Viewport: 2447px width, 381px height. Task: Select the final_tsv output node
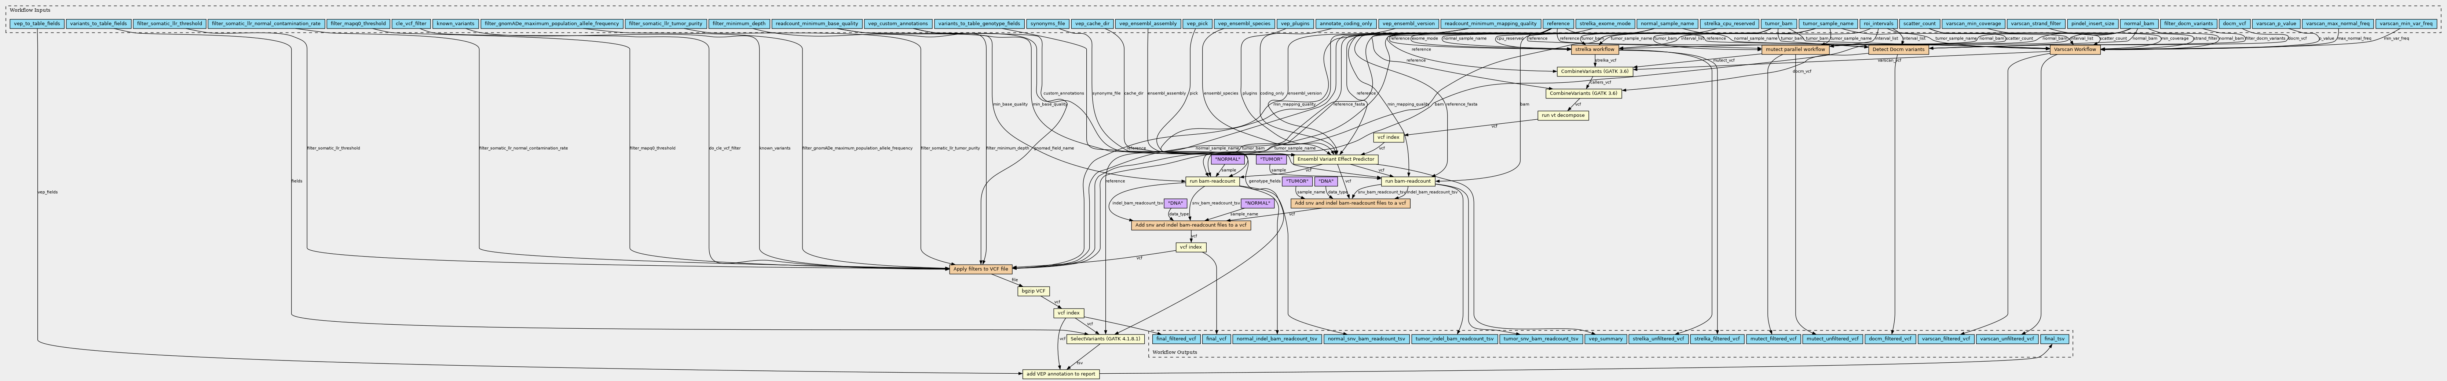2054,338
